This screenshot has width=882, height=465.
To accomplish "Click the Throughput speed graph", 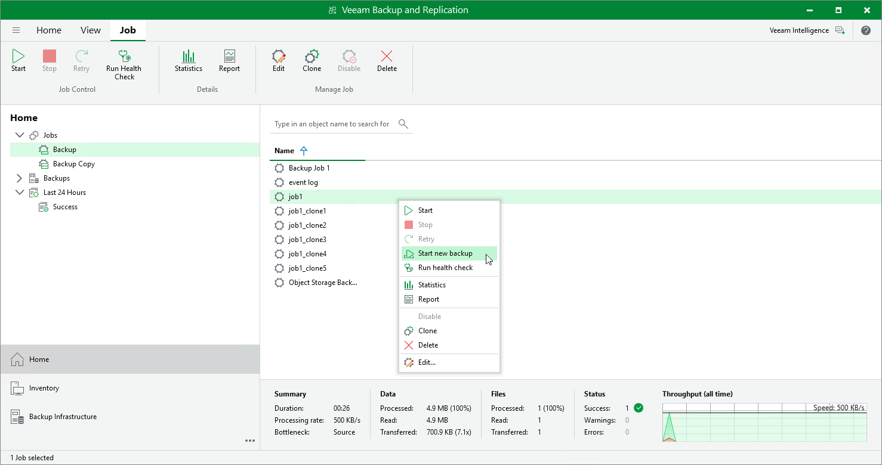I will [x=764, y=422].
